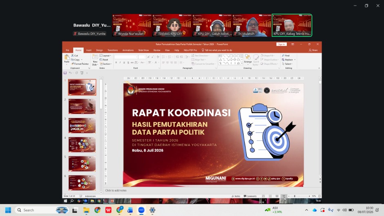Open the Font Color dropdown arrow
This screenshot has height=216, width=384.
click(x=159, y=63)
